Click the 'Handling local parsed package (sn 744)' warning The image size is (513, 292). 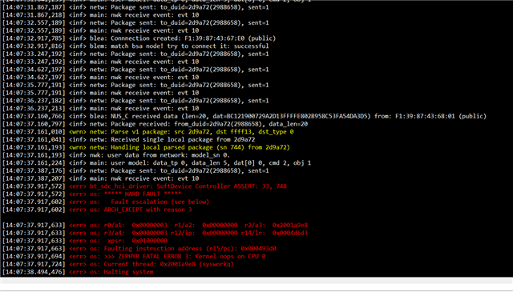point(146,147)
